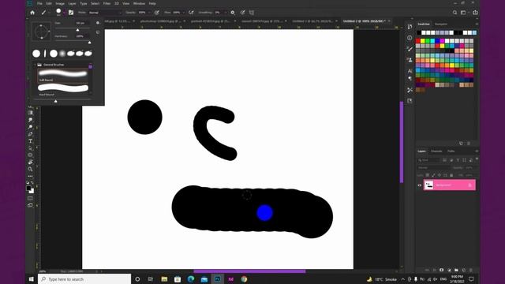505x284 pixels.
Task: Switch to the Swatches tab
Action: tap(424, 24)
